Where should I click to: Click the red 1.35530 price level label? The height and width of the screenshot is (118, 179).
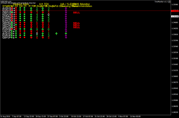[x=175, y=11]
